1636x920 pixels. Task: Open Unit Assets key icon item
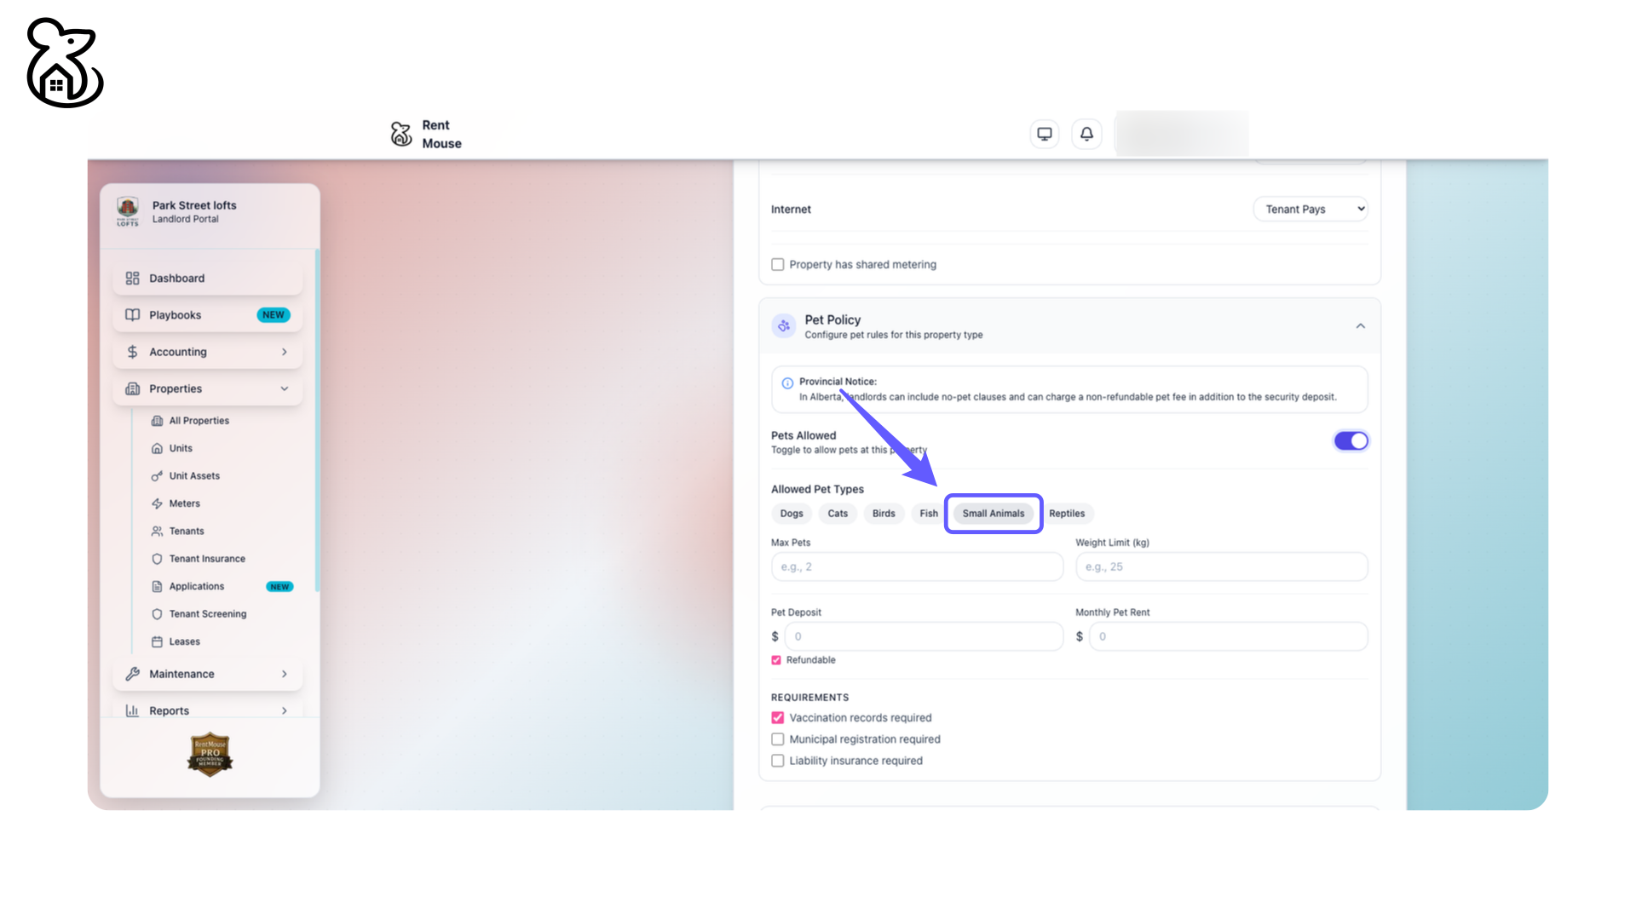coord(157,476)
